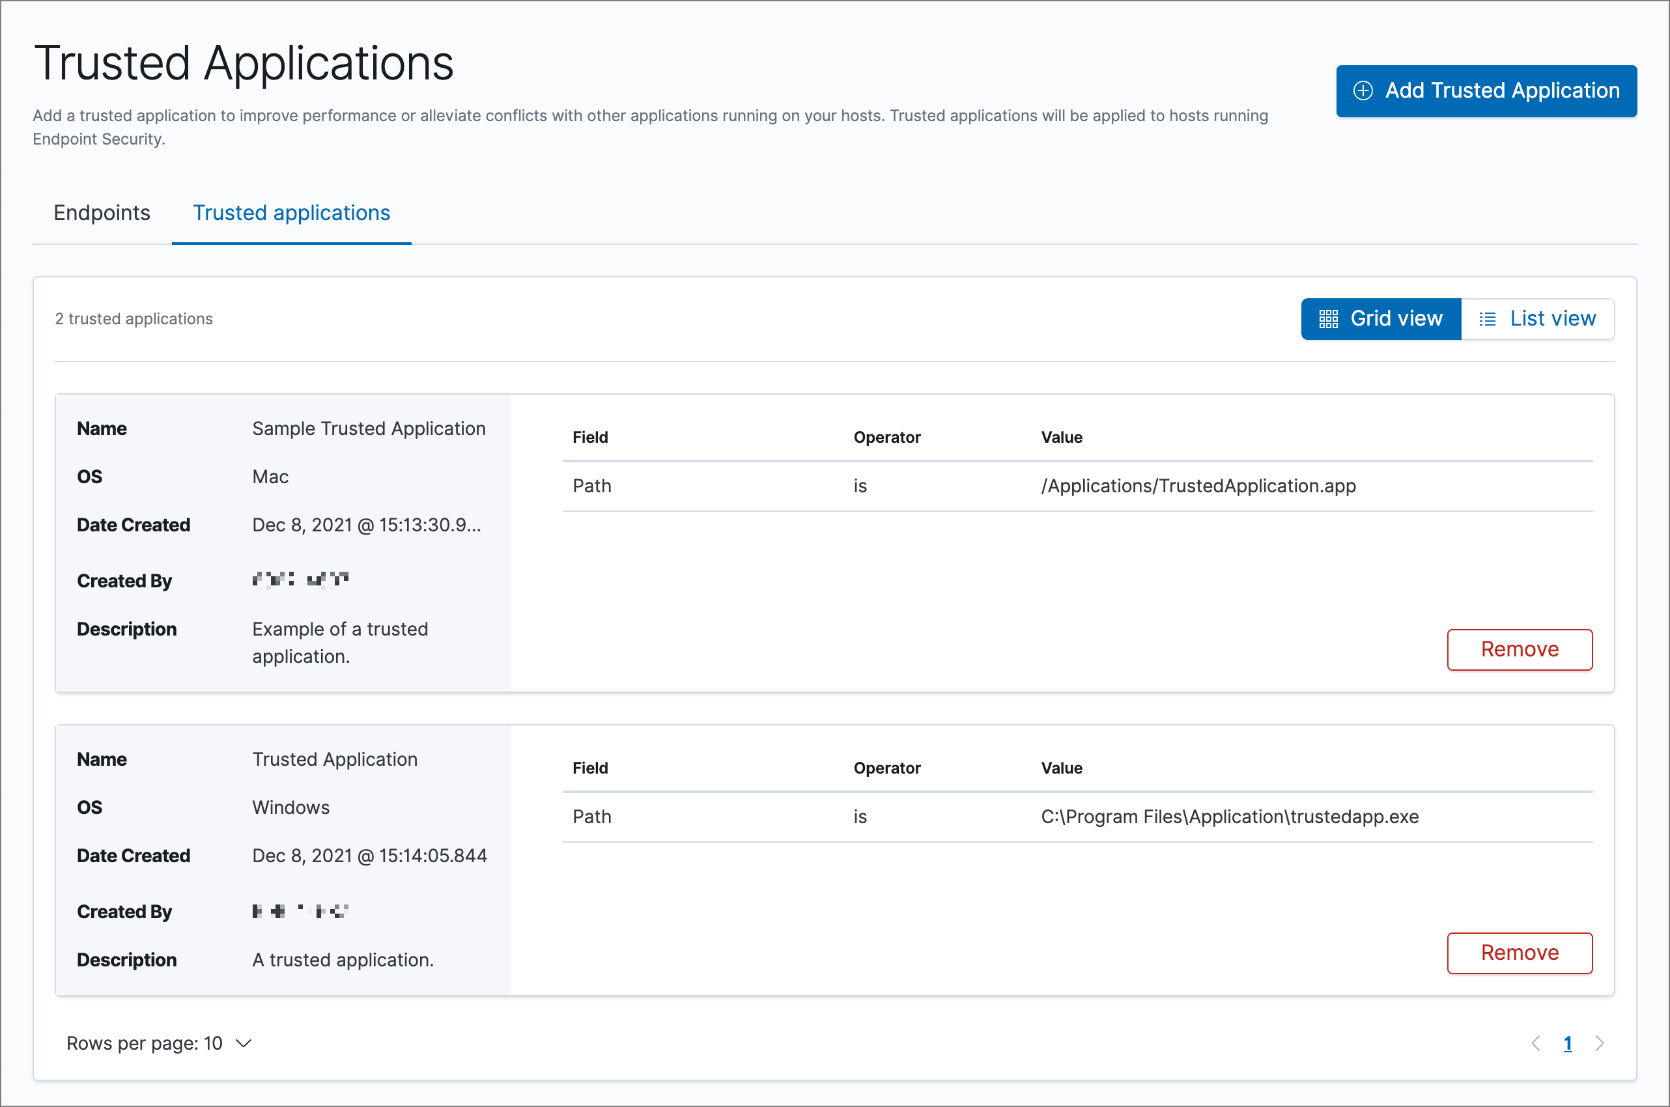The height and width of the screenshot is (1107, 1670).
Task: Select the Trusted applications tab
Action: (x=292, y=212)
